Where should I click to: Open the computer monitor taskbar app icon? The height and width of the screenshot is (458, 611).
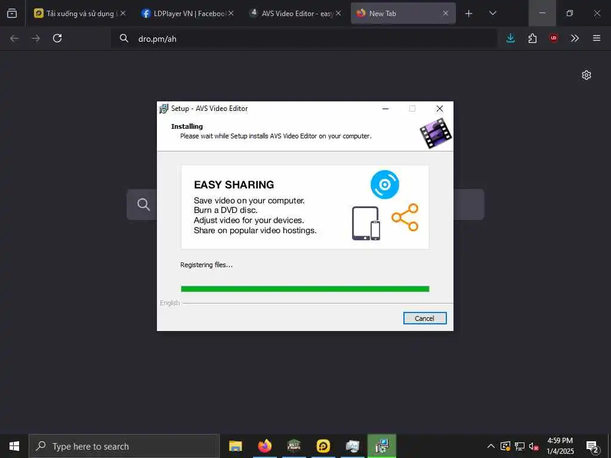coord(352,446)
